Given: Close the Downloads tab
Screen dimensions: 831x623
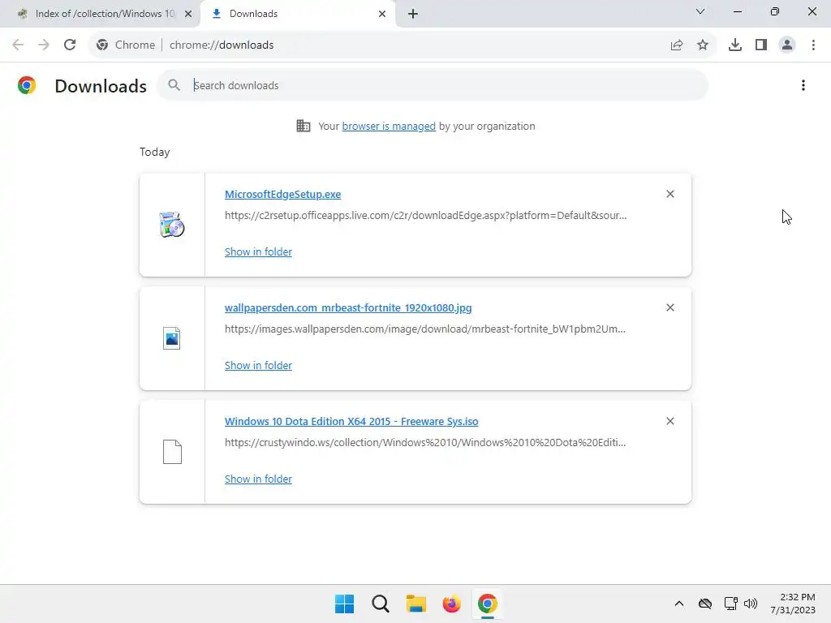Looking at the screenshot, I should click(x=382, y=14).
